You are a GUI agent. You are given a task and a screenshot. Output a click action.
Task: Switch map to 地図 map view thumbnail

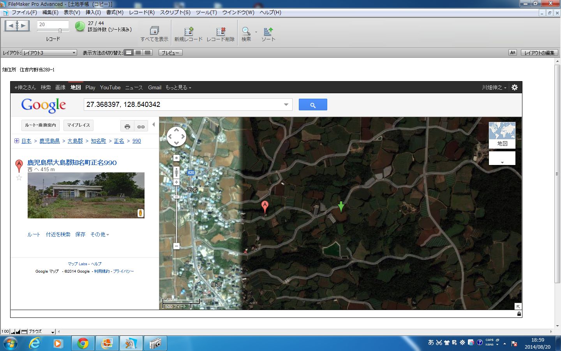click(502, 135)
